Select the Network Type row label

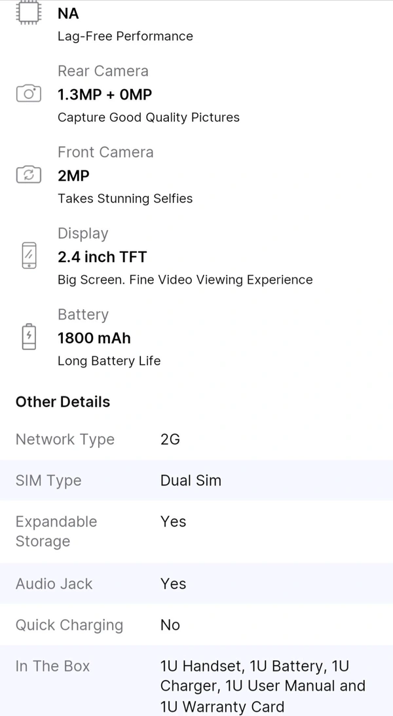coord(65,440)
